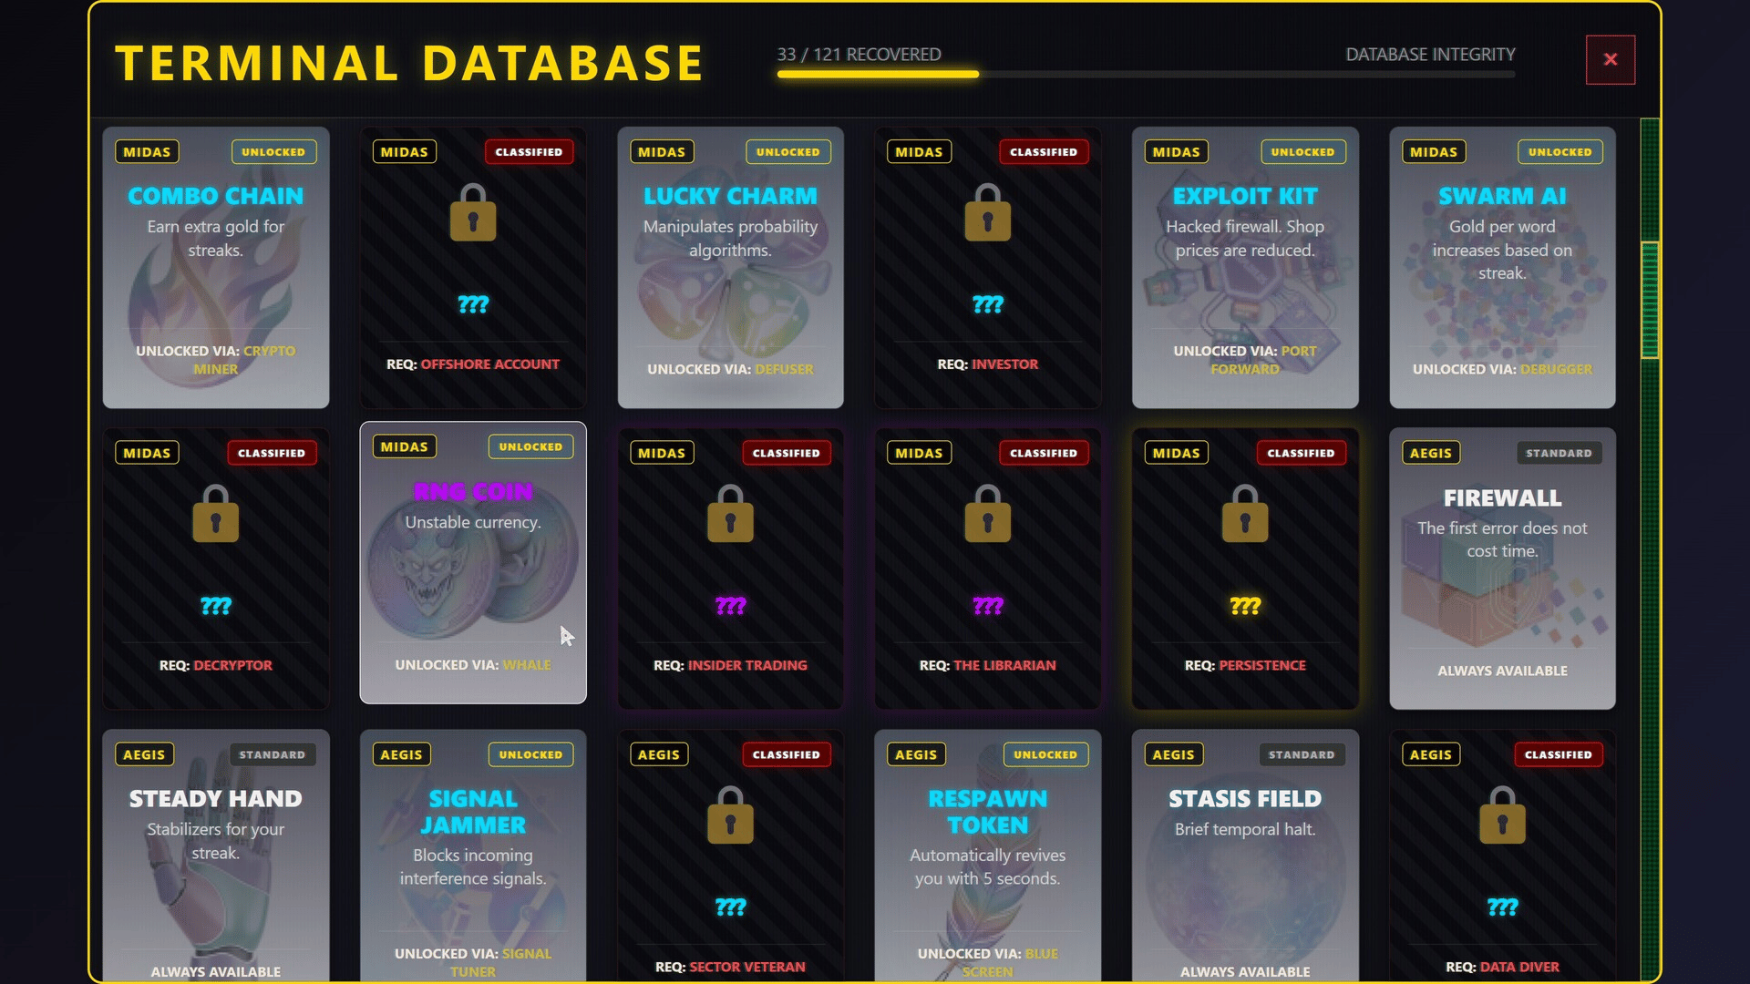
Task: Click the UNLOCKED badge on Respawn Token
Action: [1045, 754]
